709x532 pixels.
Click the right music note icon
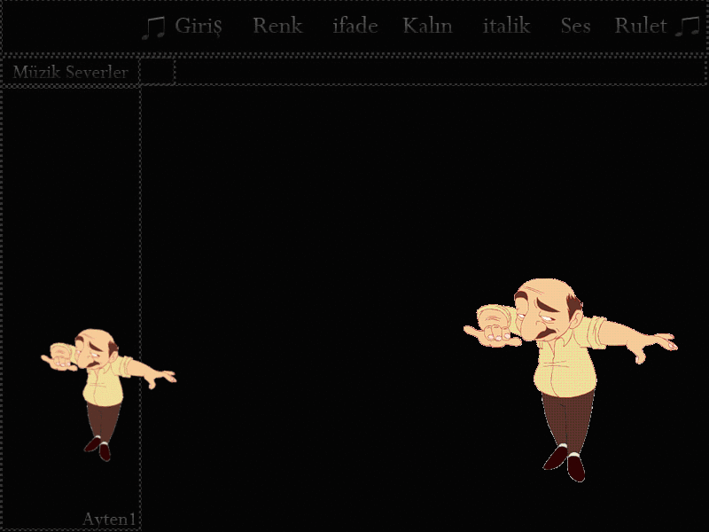pyautogui.click(x=687, y=27)
